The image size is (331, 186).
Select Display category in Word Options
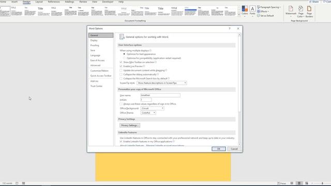tap(101, 40)
